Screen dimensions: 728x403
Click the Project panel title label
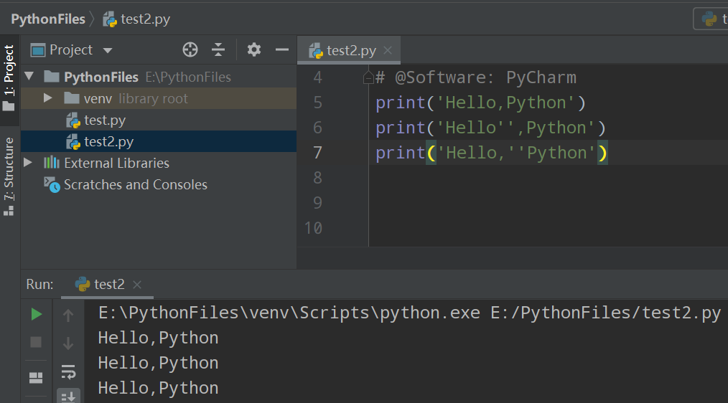pos(71,50)
